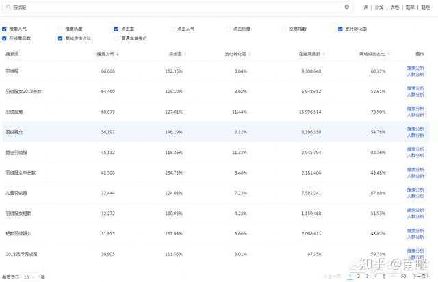Click the magnifier icon in the search box
The image size is (438, 282).
[7, 7]
